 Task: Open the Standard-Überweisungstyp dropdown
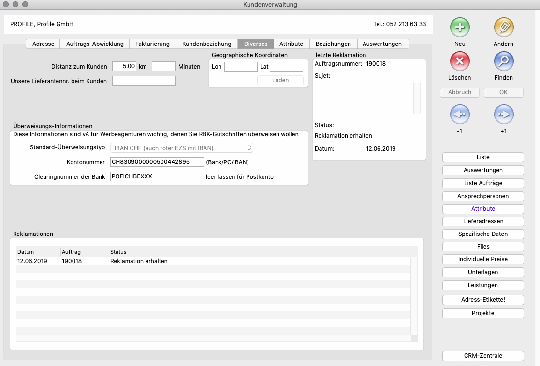pyautogui.click(x=182, y=148)
